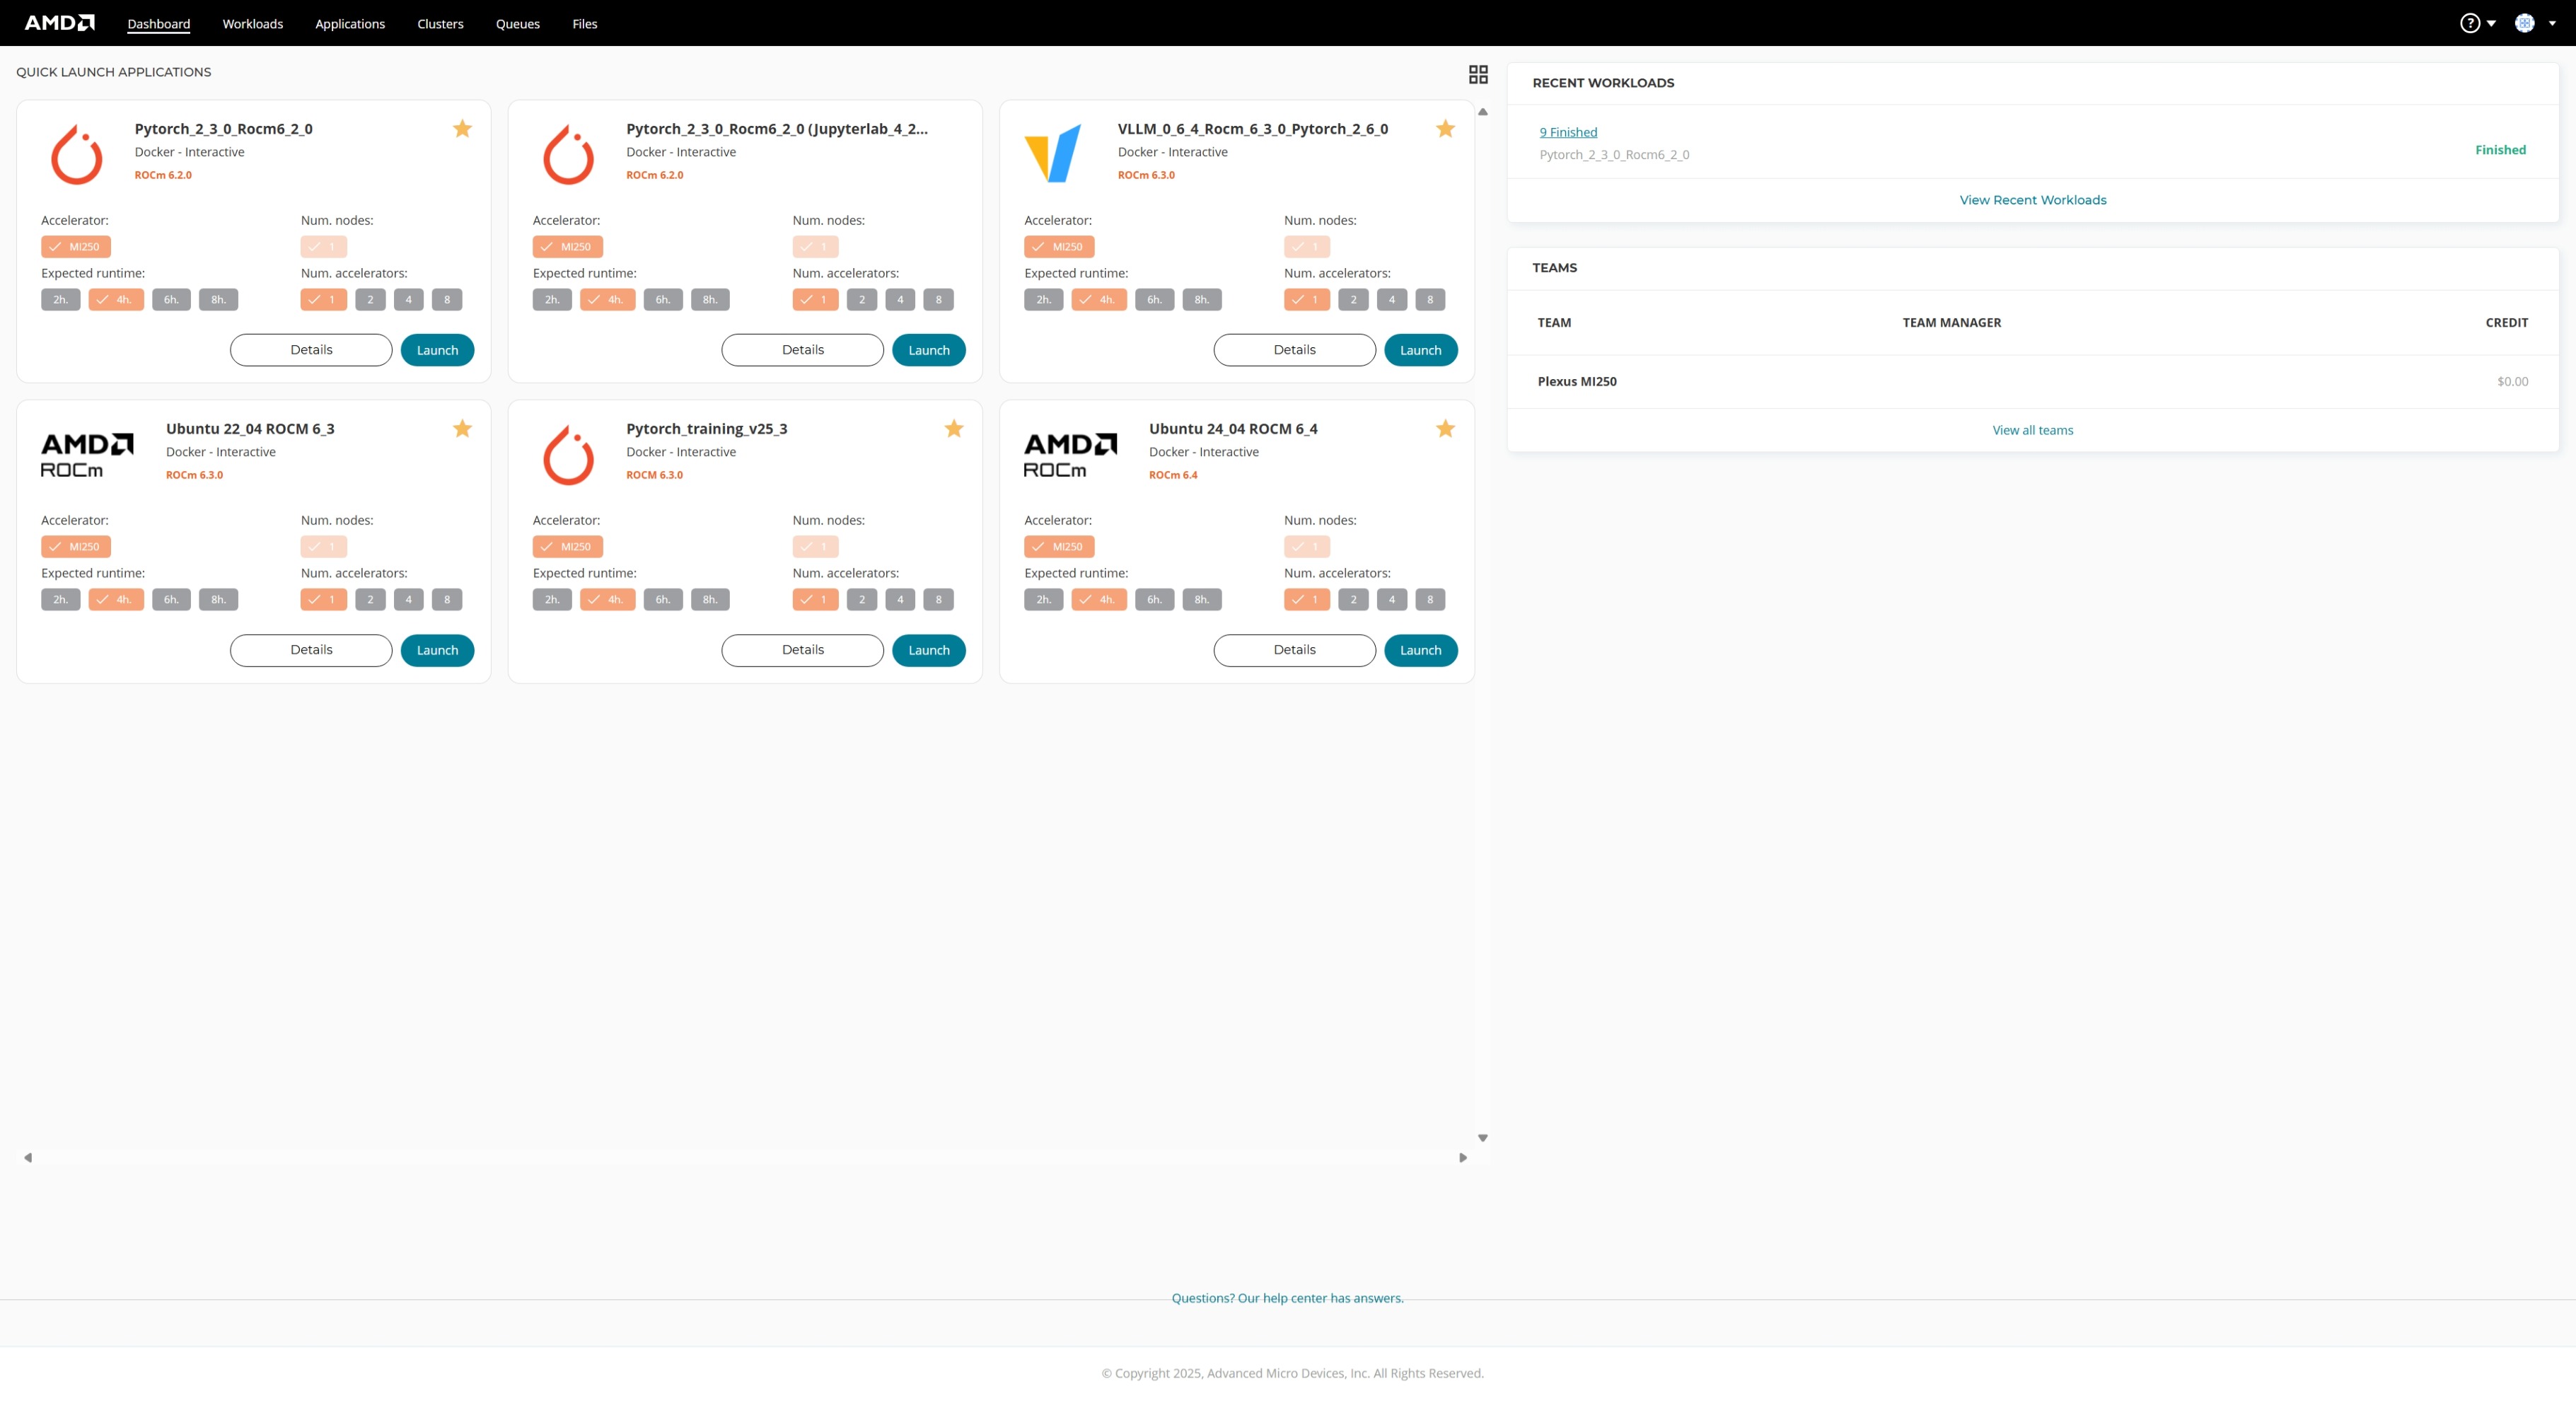The image size is (2576, 1401).
Task: Click PyTorch logo on Pytorch_training_v25_3 card
Action: [568, 454]
